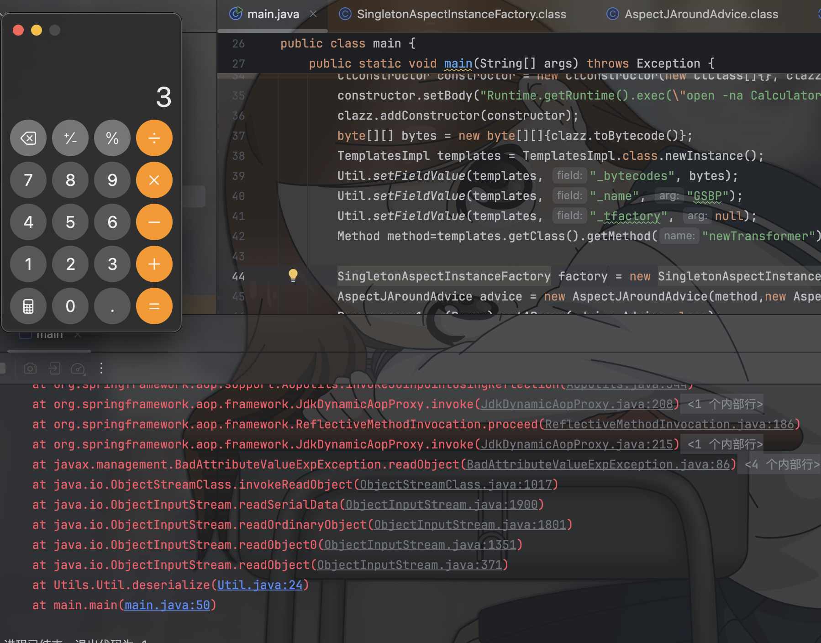Click digit 0 on Calculator
The height and width of the screenshot is (643, 821).
(70, 306)
